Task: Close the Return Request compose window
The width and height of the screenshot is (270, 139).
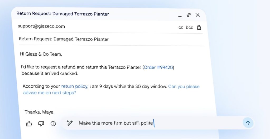Action: [x=197, y=15]
